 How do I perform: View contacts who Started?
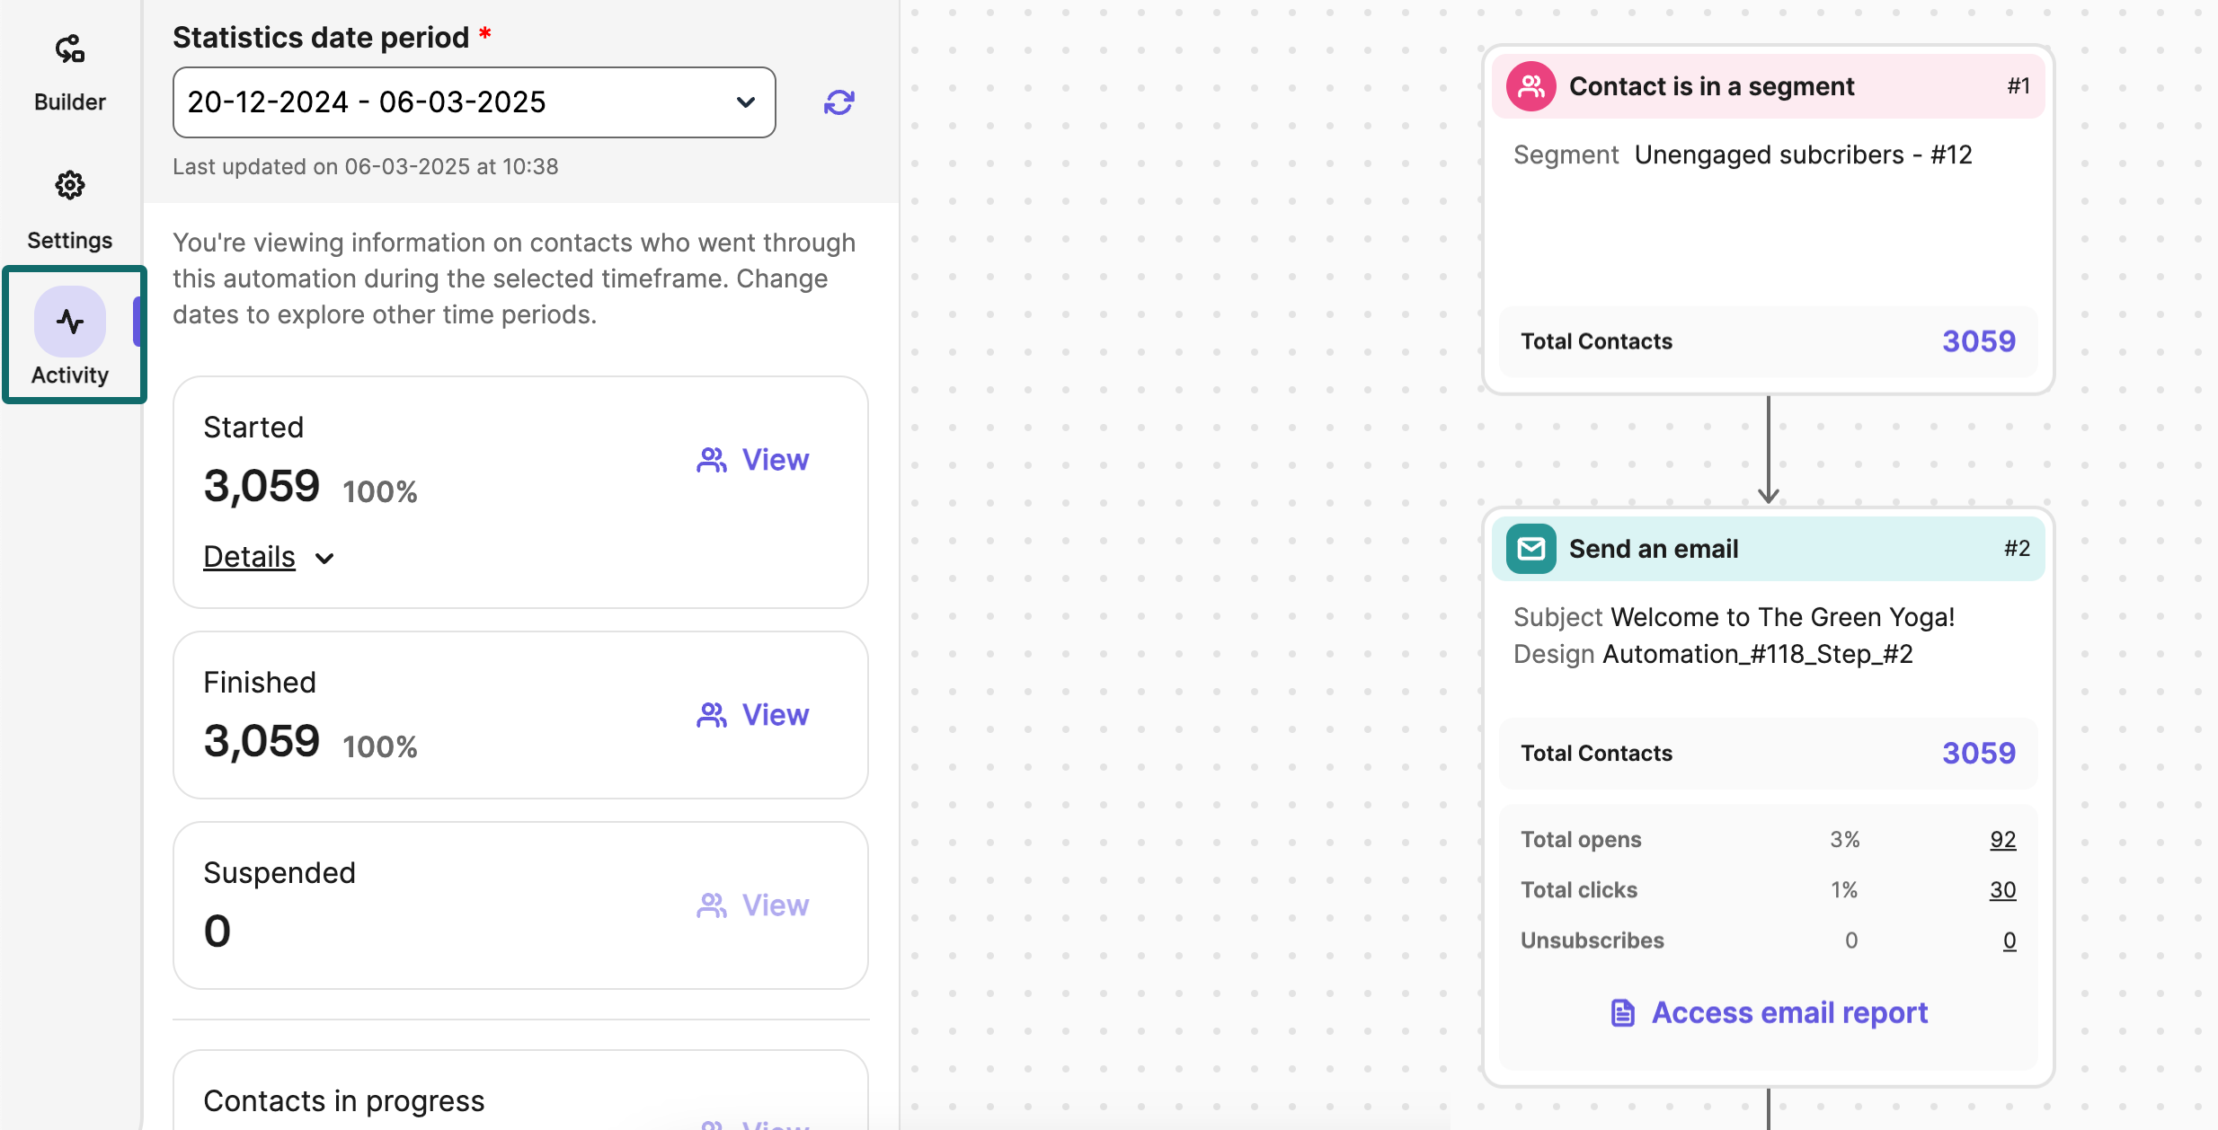753,460
